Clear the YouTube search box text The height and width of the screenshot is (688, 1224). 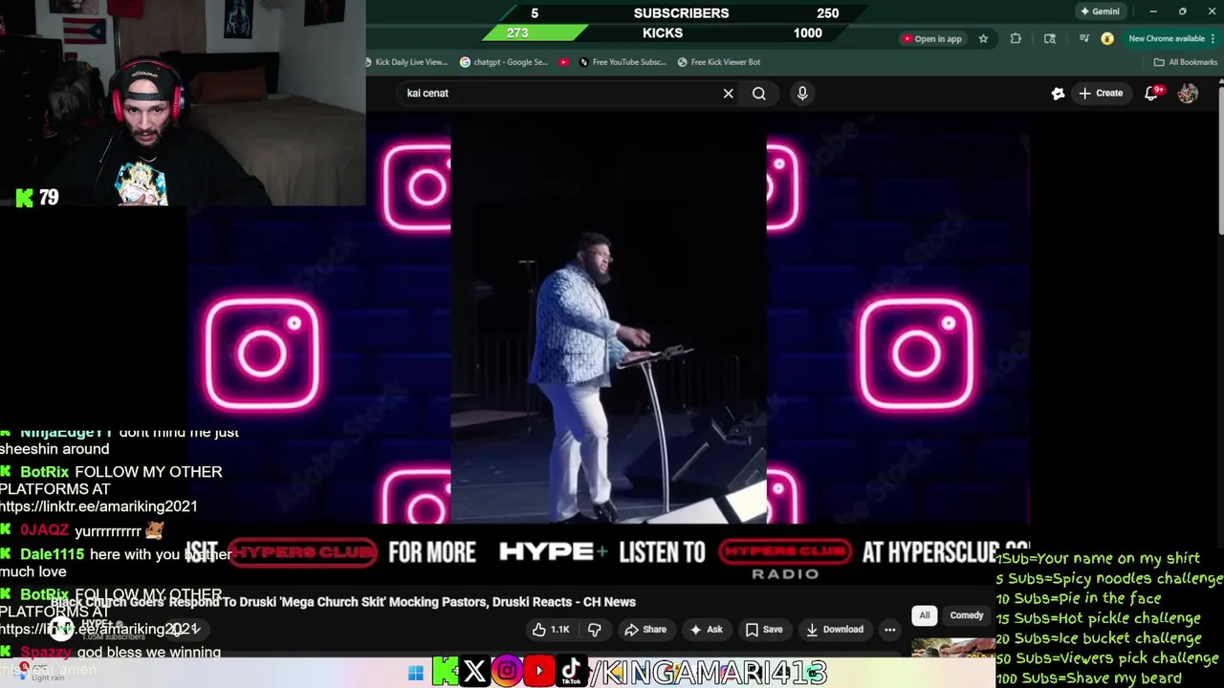click(x=728, y=93)
